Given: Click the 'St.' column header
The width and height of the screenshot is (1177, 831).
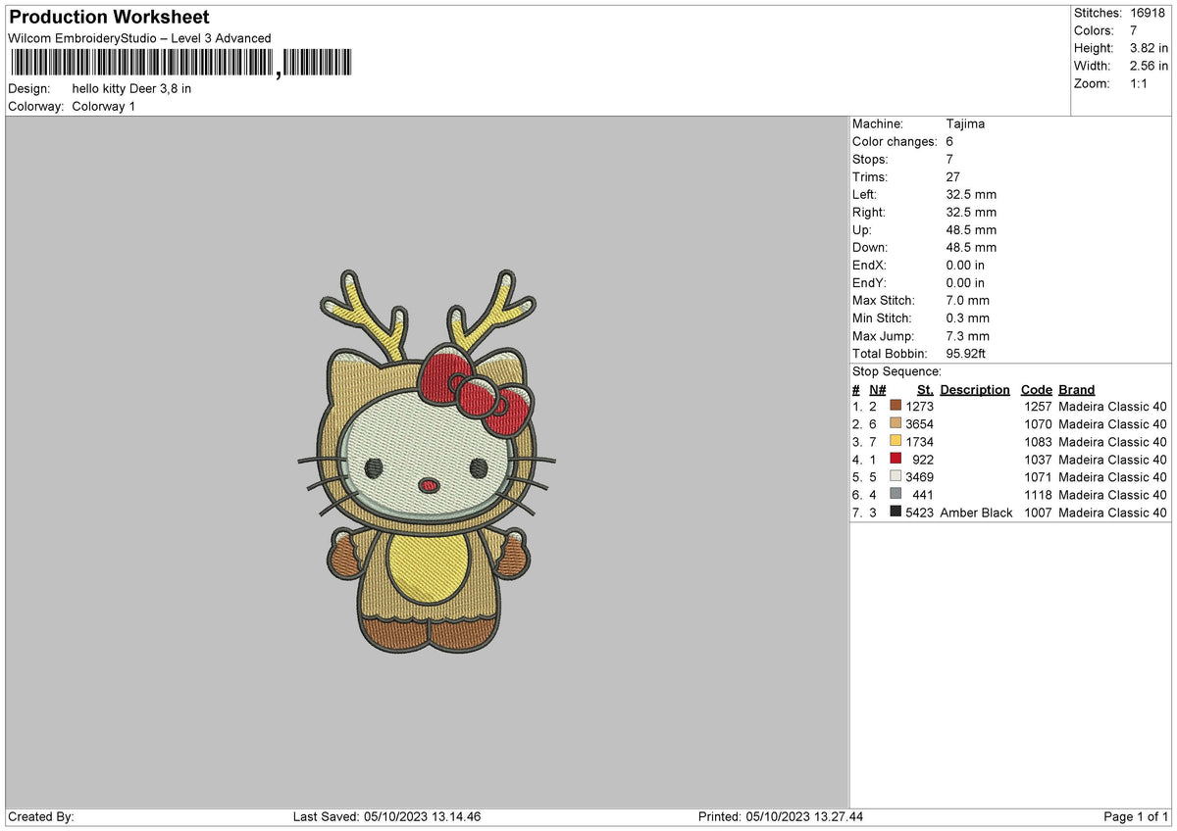Looking at the screenshot, I should pos(925,390).
